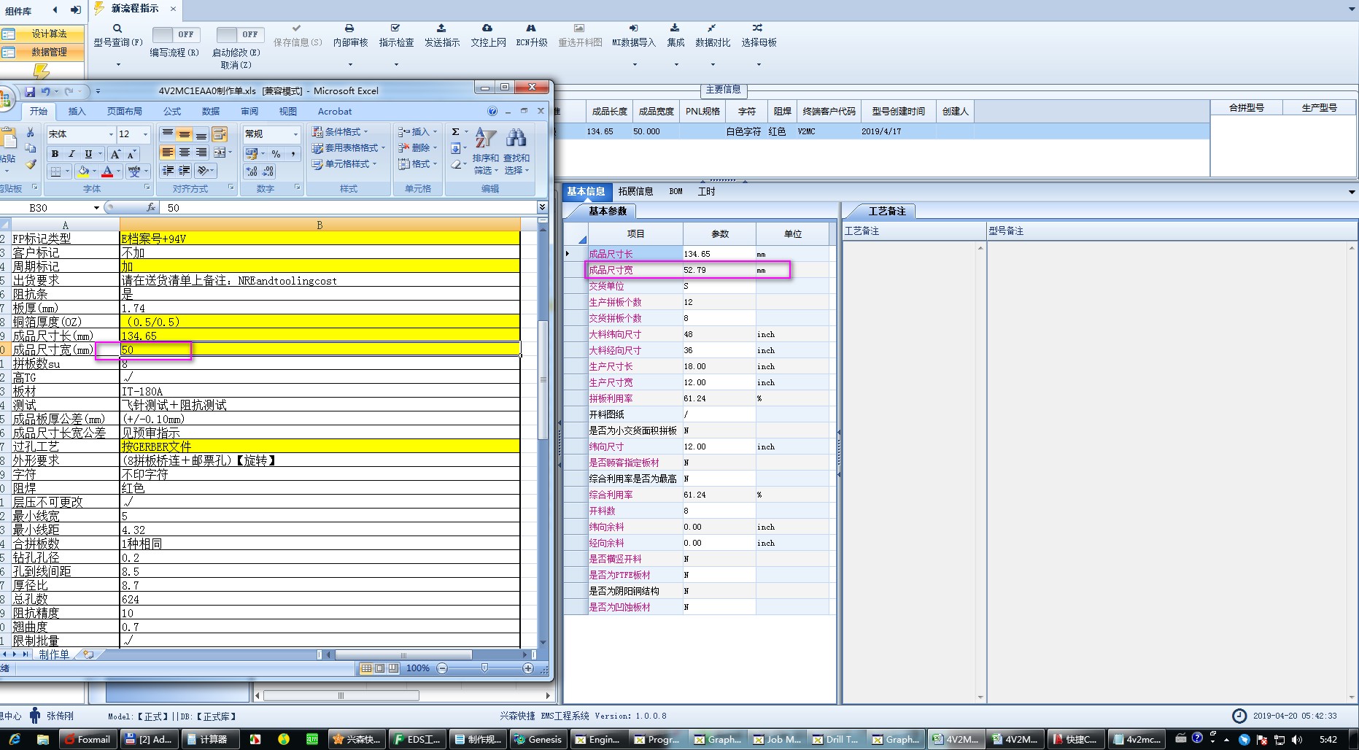This screenshot has height=750, width=1359.
Task: Click the 文控上网 cloud icon
Action: (487, 28)
